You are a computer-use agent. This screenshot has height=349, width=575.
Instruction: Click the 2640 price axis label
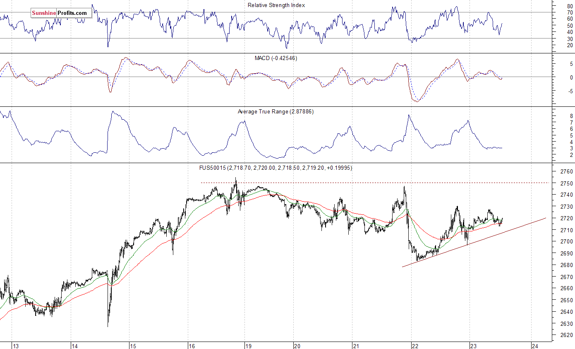click(x=566, y=312)
